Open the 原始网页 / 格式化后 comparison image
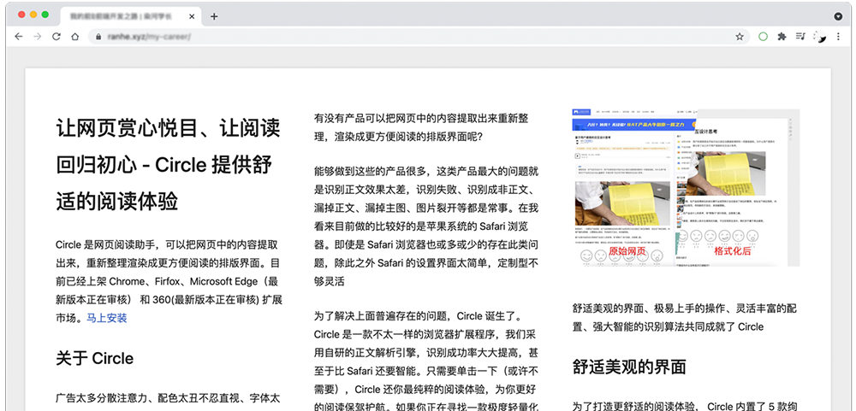 tap(686, 187)
